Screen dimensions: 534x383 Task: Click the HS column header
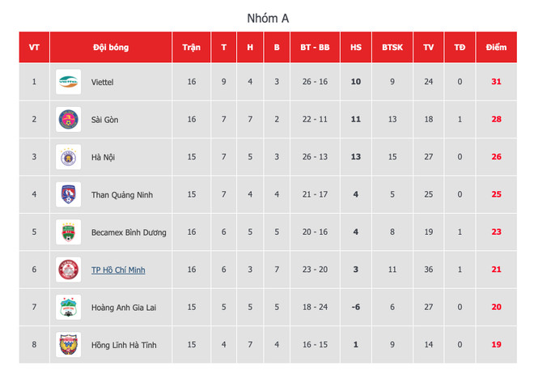pos(356,47)
